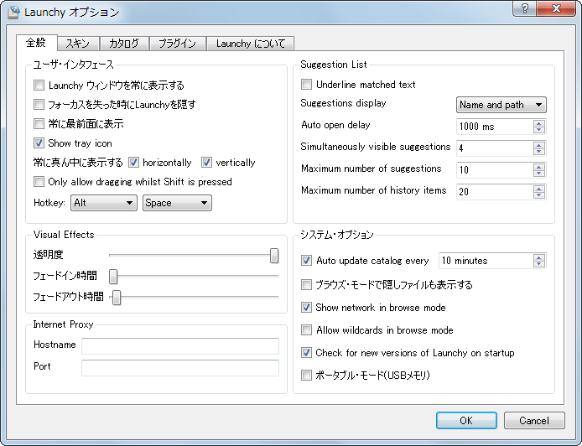Click the フェードイン時間 slider handle
Image resolution: width=582 pixels, height=446 pixels.
coord(113,277)
